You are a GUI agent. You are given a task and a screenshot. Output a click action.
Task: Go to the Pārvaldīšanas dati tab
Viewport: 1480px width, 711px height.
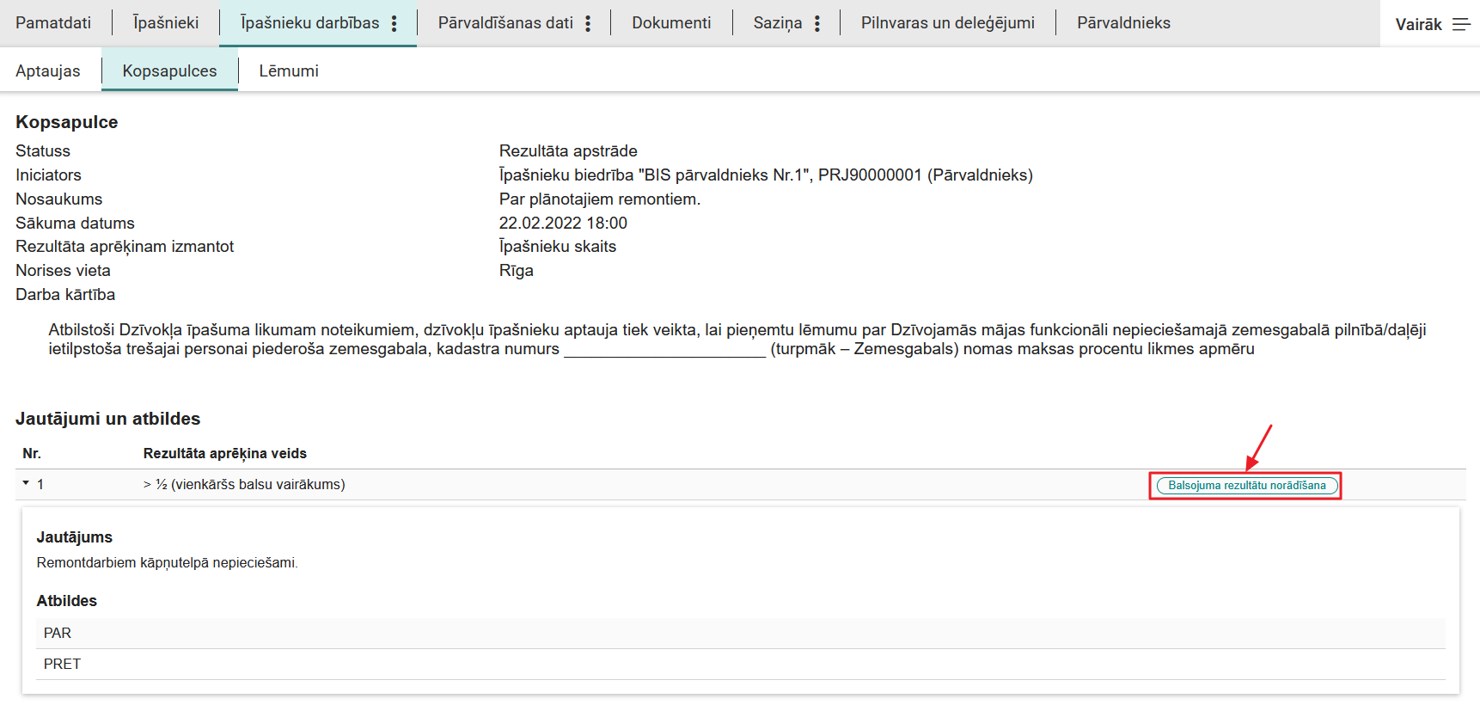tap(505, 23)
